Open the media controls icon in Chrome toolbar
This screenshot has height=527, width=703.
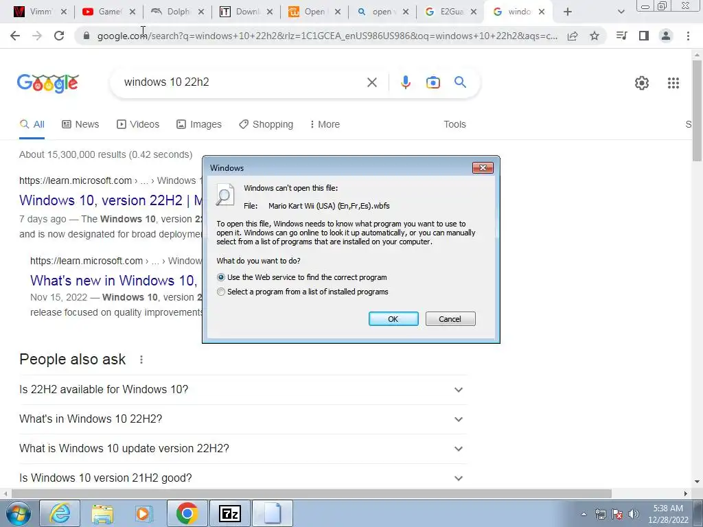click(x=621, y=36)
